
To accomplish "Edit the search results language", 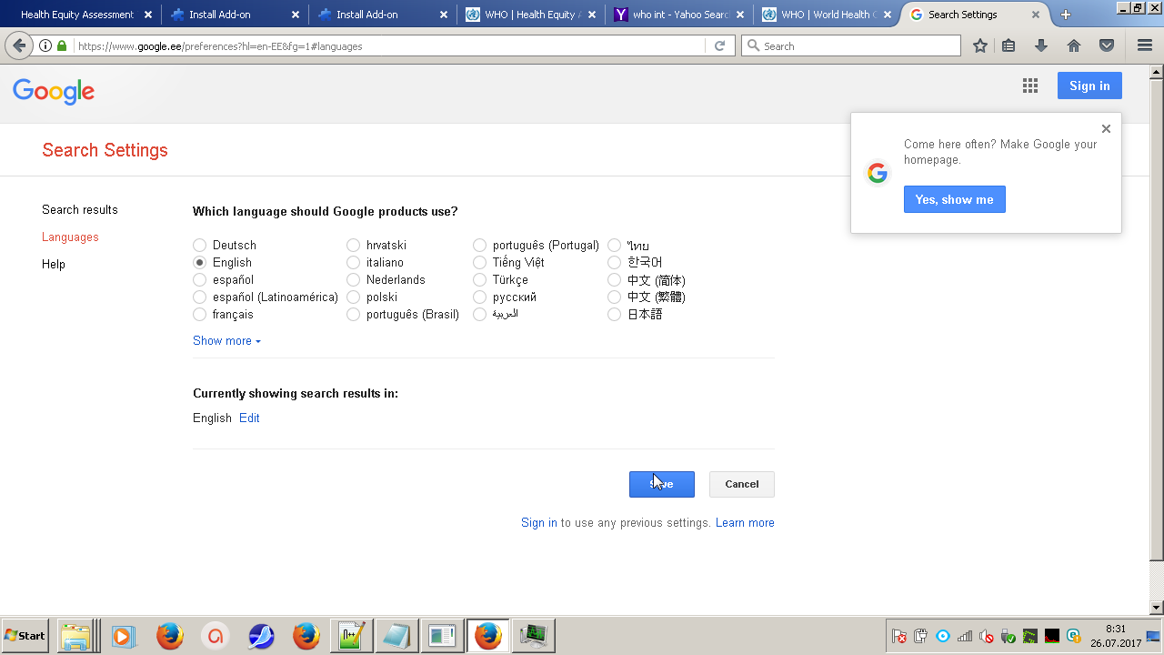I will pyautogui.click(x=249, y=418).
